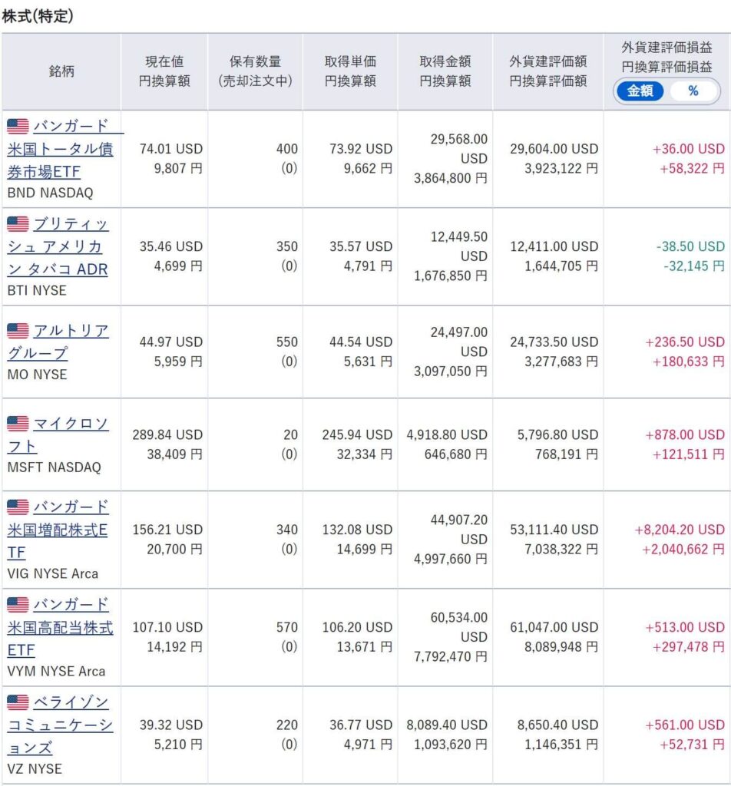Click the US flag icon beside MSFT
The width and height of the screenshot is (731, 786).
(x=18, y=424)
